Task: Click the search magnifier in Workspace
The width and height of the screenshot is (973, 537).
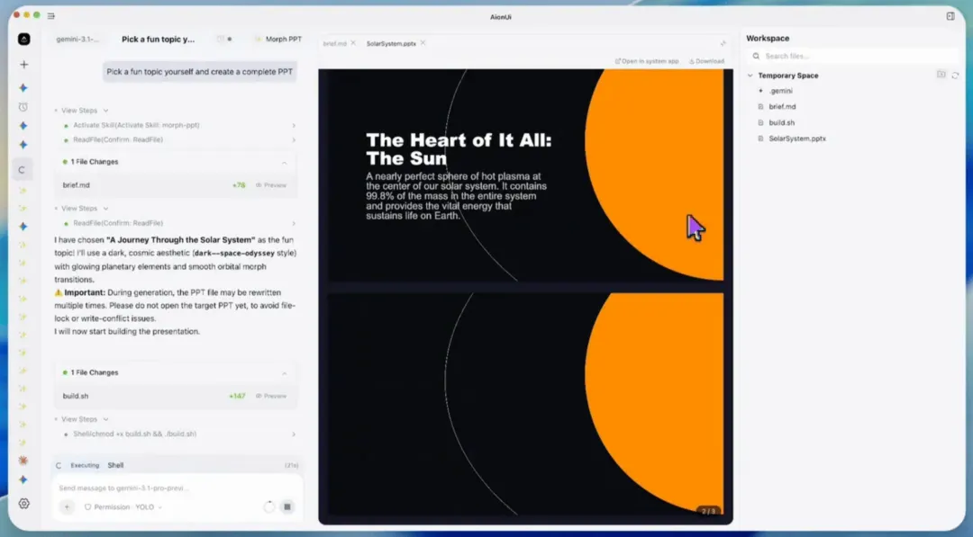Action: 756,56
